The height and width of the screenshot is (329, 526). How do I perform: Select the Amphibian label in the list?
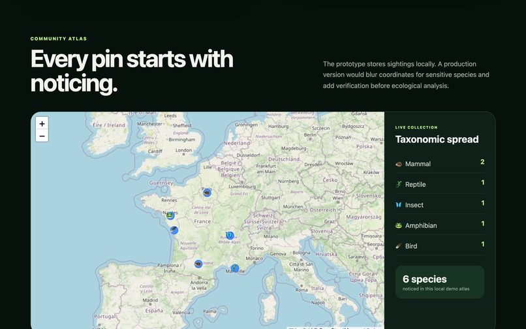pyautogui.click(x=421, y=226)
